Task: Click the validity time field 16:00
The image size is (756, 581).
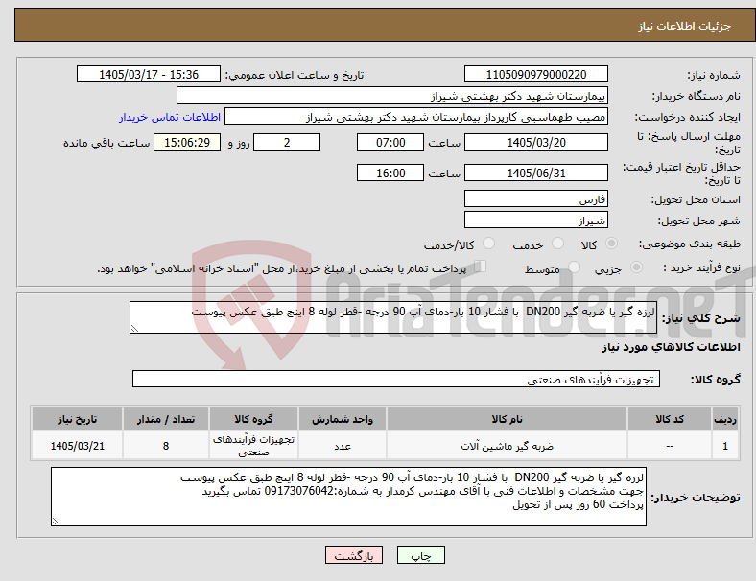Action: coord(390,173)
